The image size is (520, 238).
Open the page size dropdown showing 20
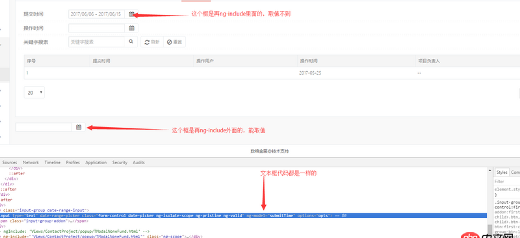tap(34, 93)
